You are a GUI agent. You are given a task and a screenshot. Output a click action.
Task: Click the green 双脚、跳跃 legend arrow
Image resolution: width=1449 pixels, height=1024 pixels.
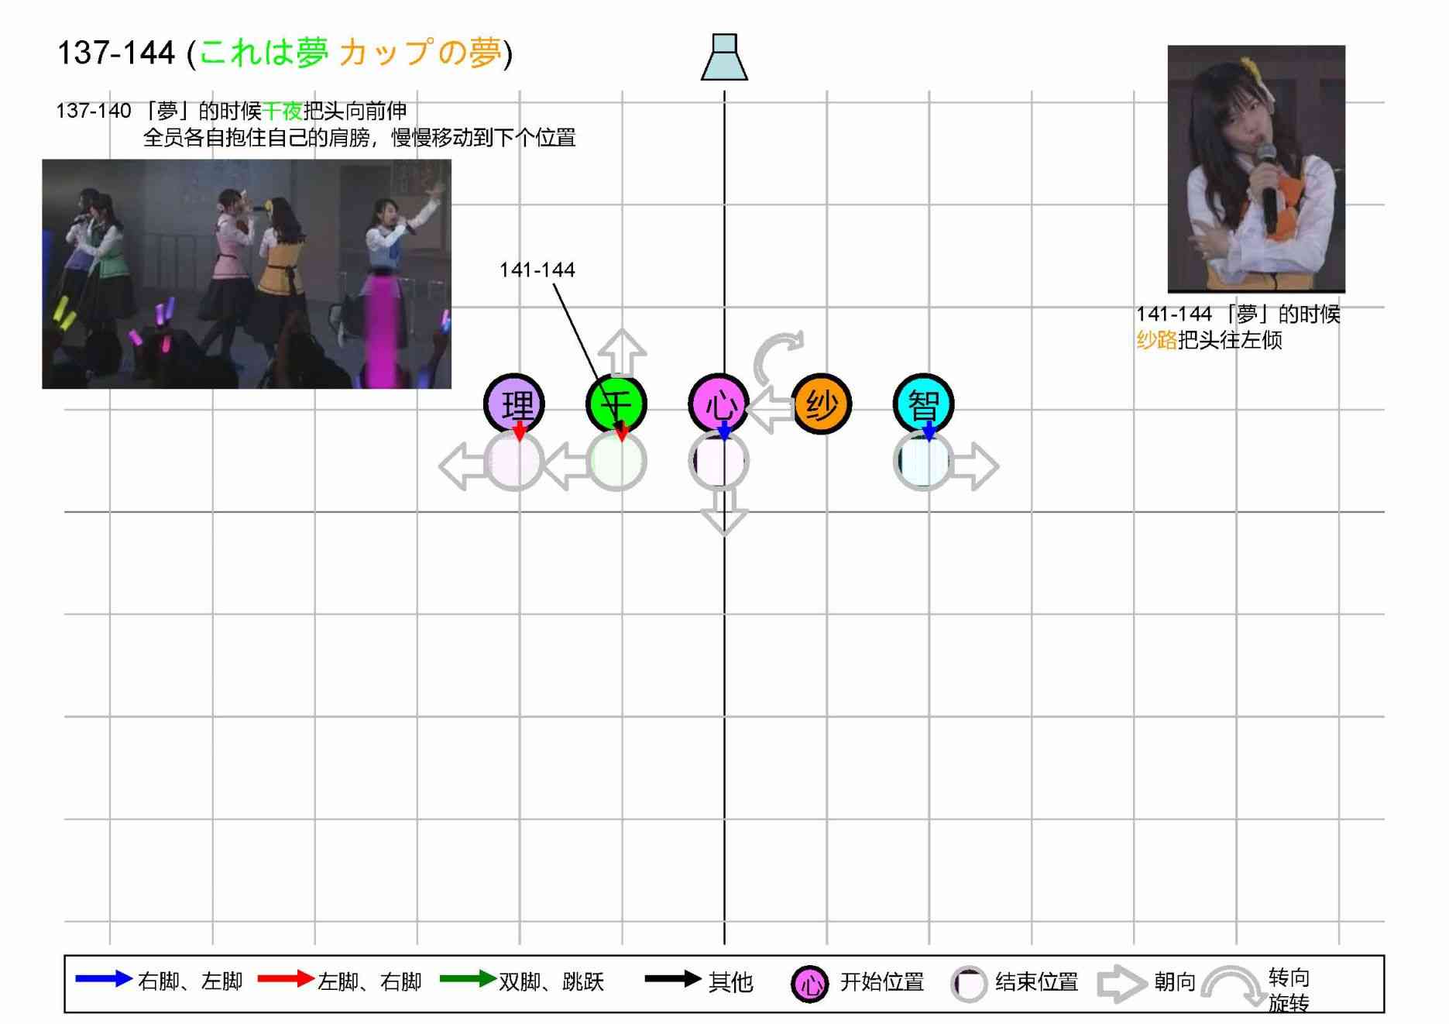click(467, 978)
